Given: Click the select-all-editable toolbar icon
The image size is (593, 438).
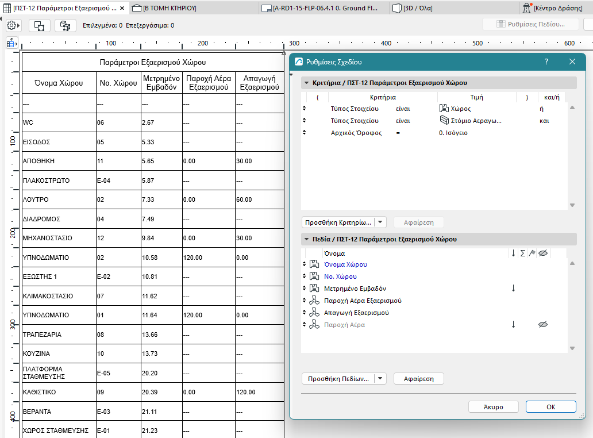Looking at the screenshot, I should (x=65, y=25).
